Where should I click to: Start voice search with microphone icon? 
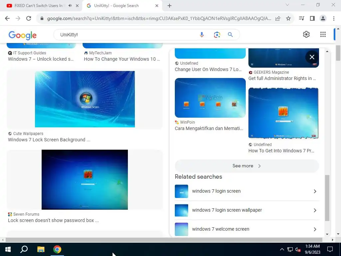202,35
